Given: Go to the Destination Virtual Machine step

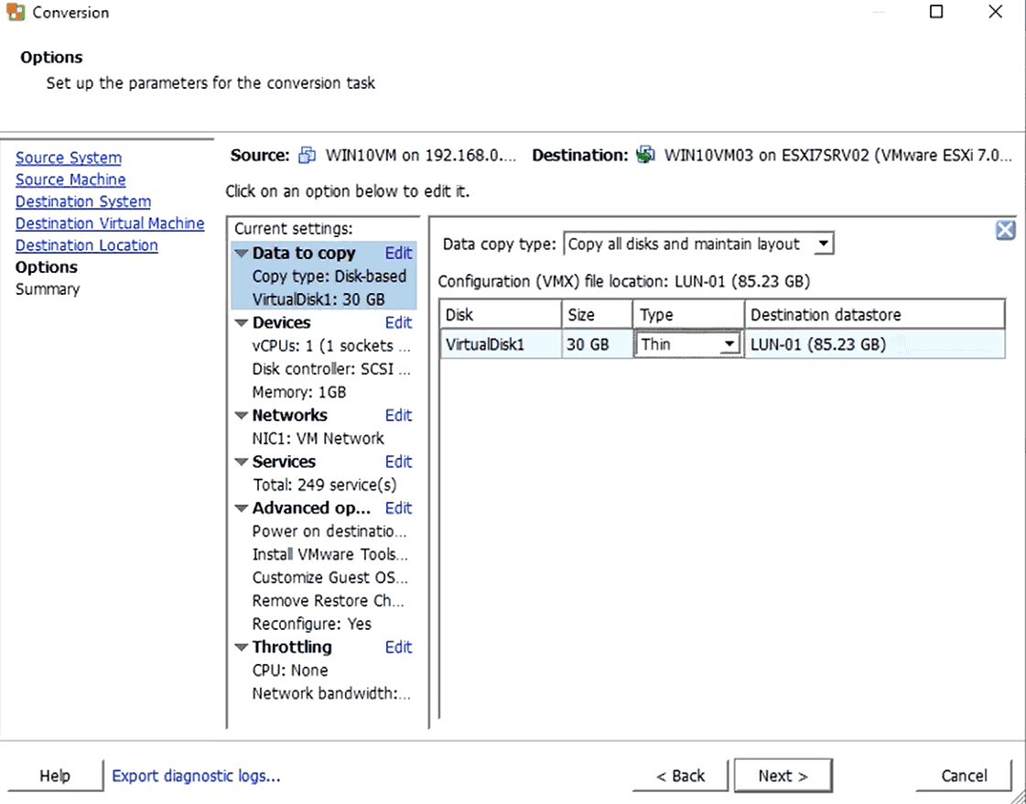Looking at the screenshot, I should pos(110,223).
